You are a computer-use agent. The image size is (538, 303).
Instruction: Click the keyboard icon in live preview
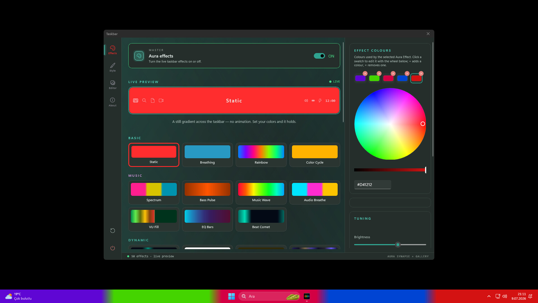tap(136, 100)
